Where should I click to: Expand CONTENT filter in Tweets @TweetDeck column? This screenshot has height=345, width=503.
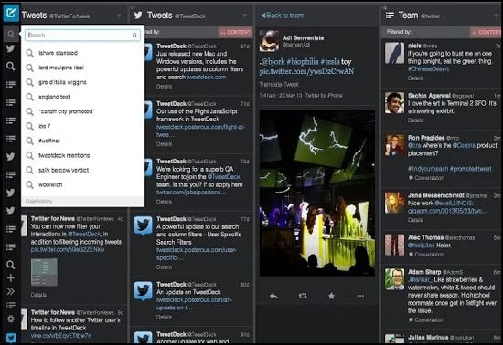pos(236,32)
